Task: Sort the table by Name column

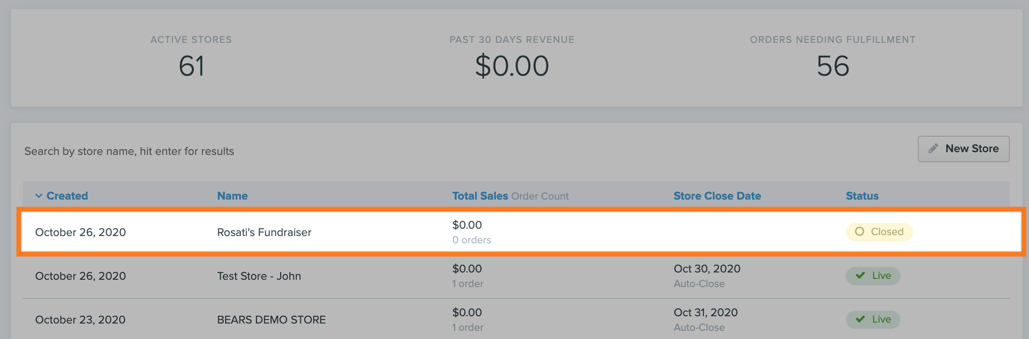Action: 232,196
